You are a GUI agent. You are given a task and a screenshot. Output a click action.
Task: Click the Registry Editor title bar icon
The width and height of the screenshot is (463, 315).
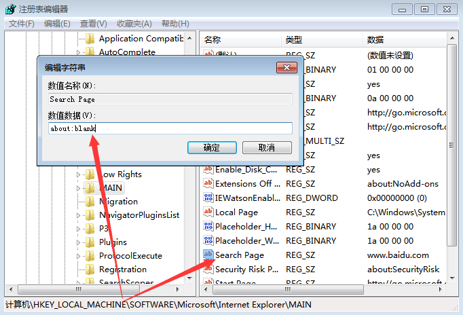pyautogui.click(x=10, y=9)
